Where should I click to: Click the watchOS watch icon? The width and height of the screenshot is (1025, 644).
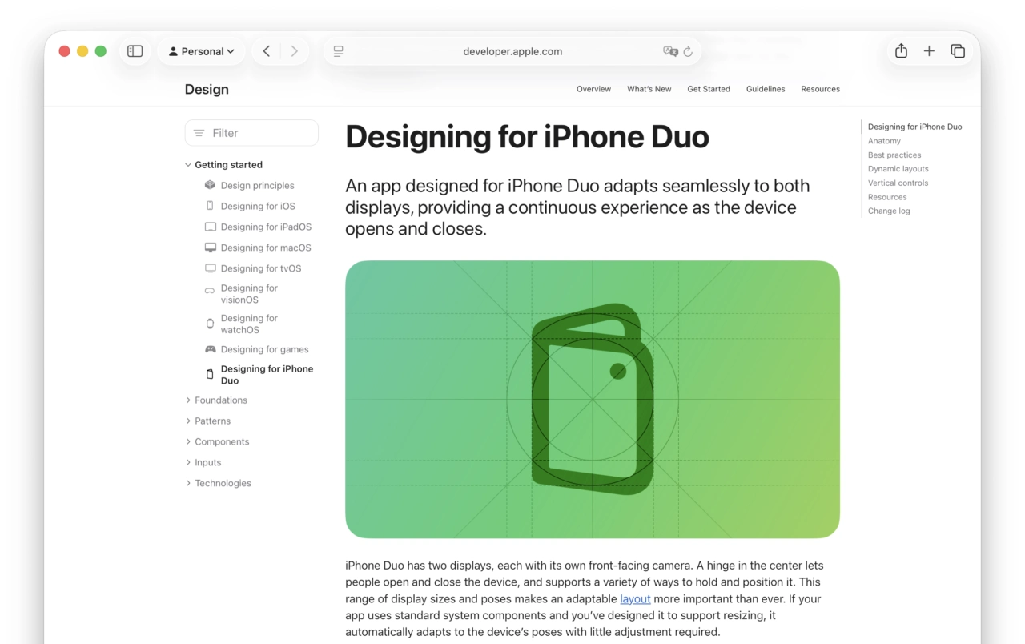click(x=210, y=324)
